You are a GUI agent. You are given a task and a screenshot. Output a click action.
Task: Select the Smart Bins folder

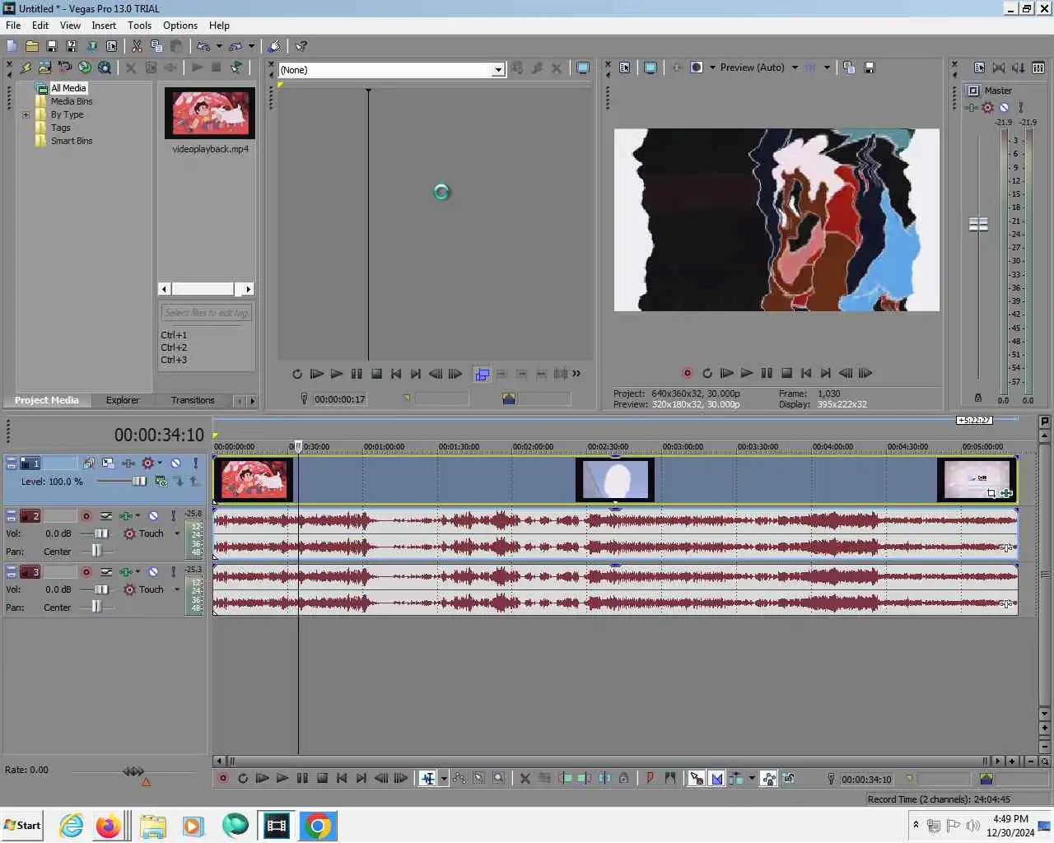point(72,141)
